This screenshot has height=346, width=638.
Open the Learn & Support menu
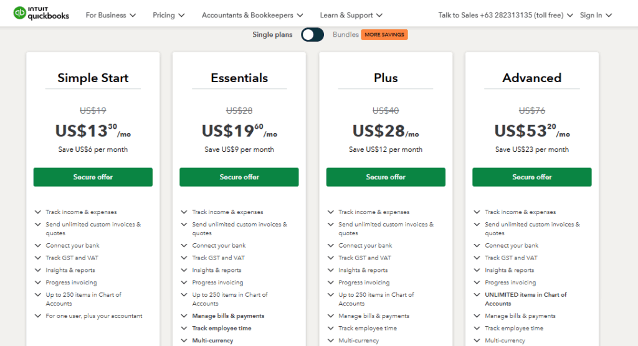tap(351, 15)
